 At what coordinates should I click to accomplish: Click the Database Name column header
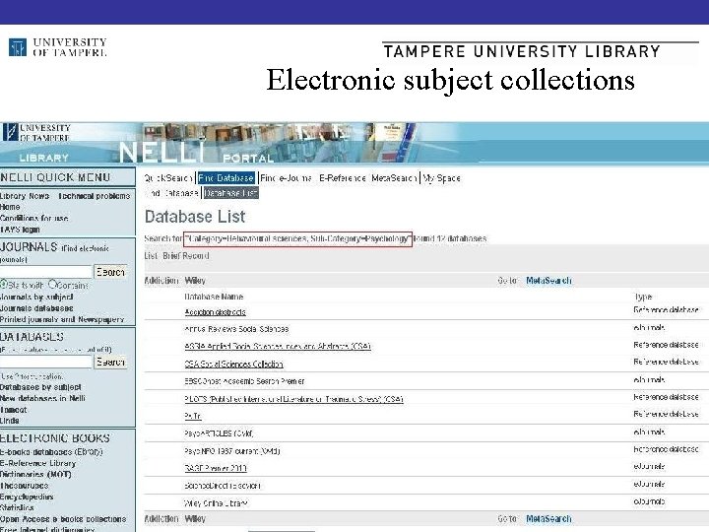214,297
